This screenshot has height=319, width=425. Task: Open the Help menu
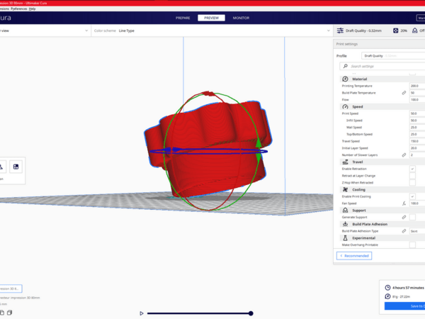tap(32, 9)
